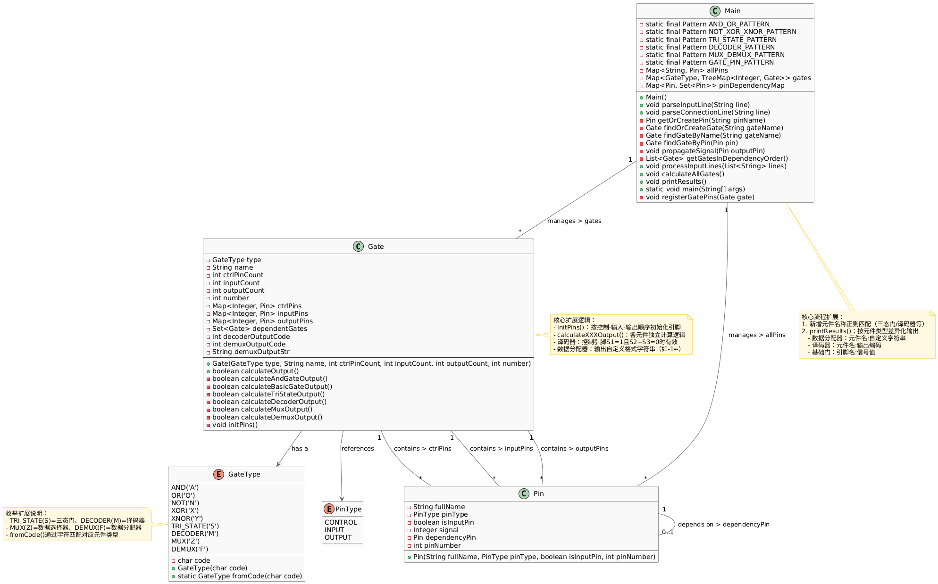Click the orange E icon beside GateType
The height and width of the screenshot is (584, 938).
(x=218, y=474)
